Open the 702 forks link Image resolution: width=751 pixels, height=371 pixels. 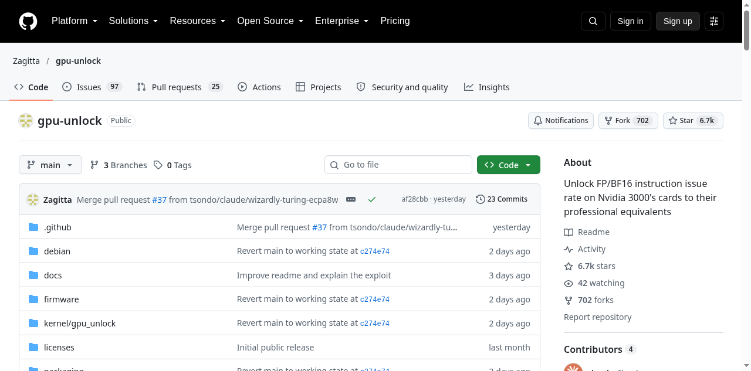click(588, 300)
